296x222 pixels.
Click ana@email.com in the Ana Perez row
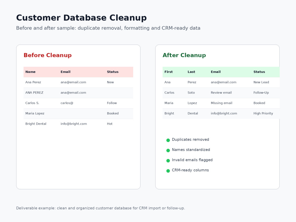click(x=73, y=82)
